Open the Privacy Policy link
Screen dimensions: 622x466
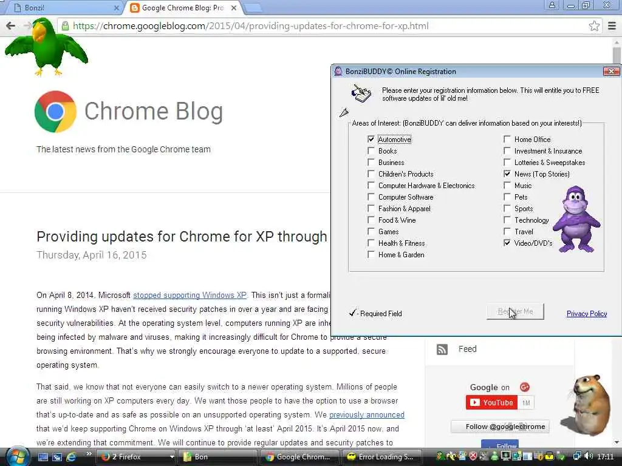click(x=587, y=314)
